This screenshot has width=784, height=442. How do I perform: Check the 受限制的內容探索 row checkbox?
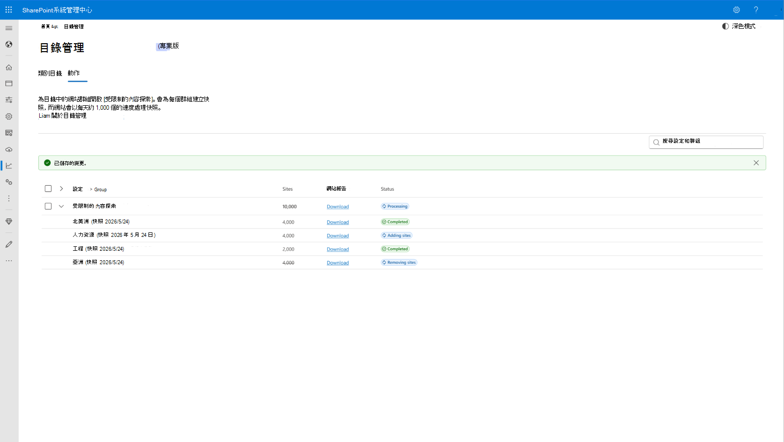pos(48,206)
